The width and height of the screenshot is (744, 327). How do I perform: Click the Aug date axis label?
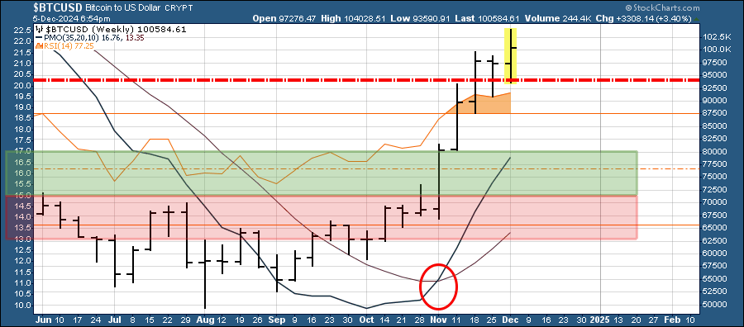point(205,319)
